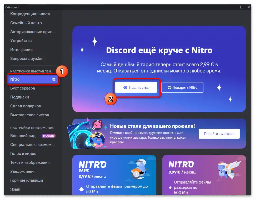Open Выставление счетов section
Viewport: 255px width, 199px height.
click(x=29, y=115)
